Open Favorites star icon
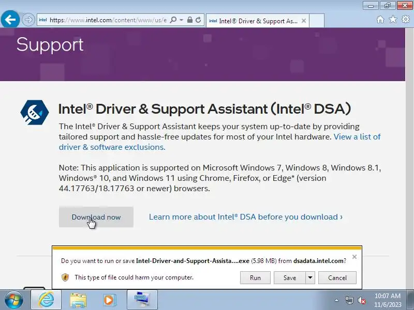The width and height of the screenshot is (414, 310). pyautogui.click(x=393, y=19)
